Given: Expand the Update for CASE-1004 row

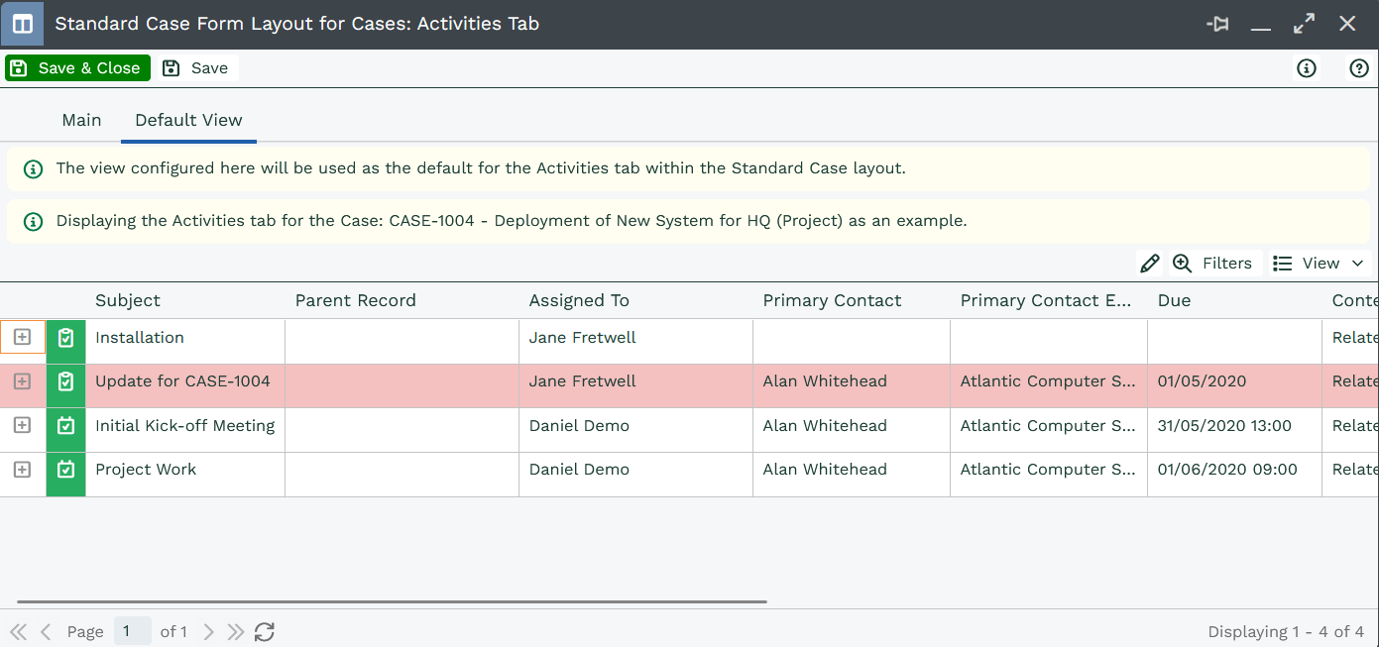Looking at the screenshot, I should (x=22, y=381).
